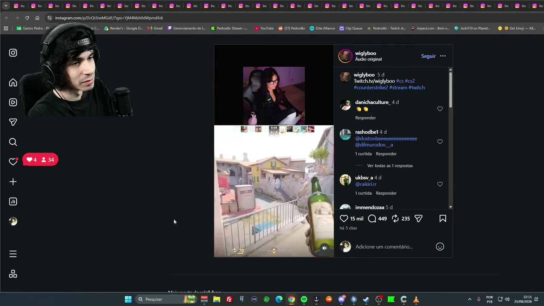544x306 pixels.
Task: Like danichaculture_'s comment
Action: coord(440,109)
